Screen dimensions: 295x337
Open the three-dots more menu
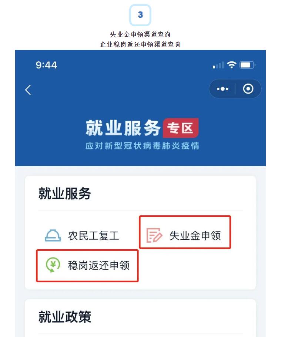[222, 89]
